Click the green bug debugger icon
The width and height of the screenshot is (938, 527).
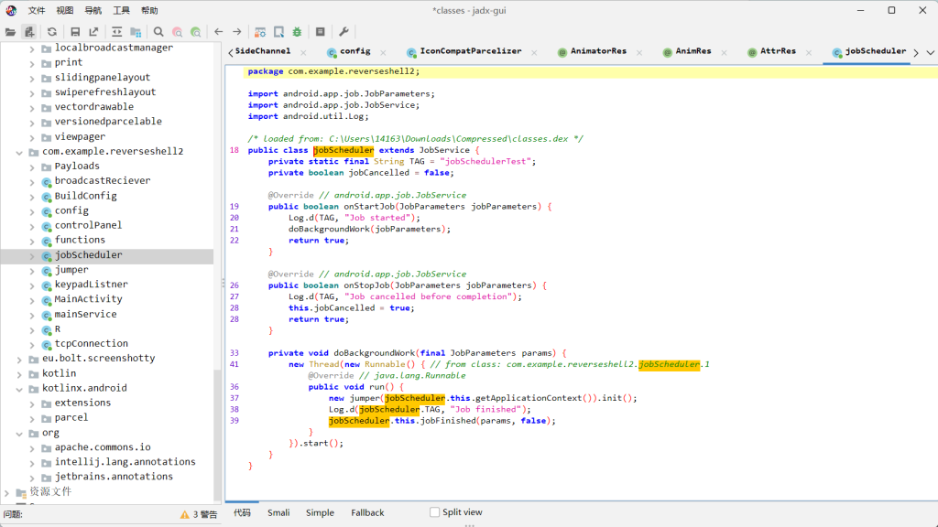[298, 31]
